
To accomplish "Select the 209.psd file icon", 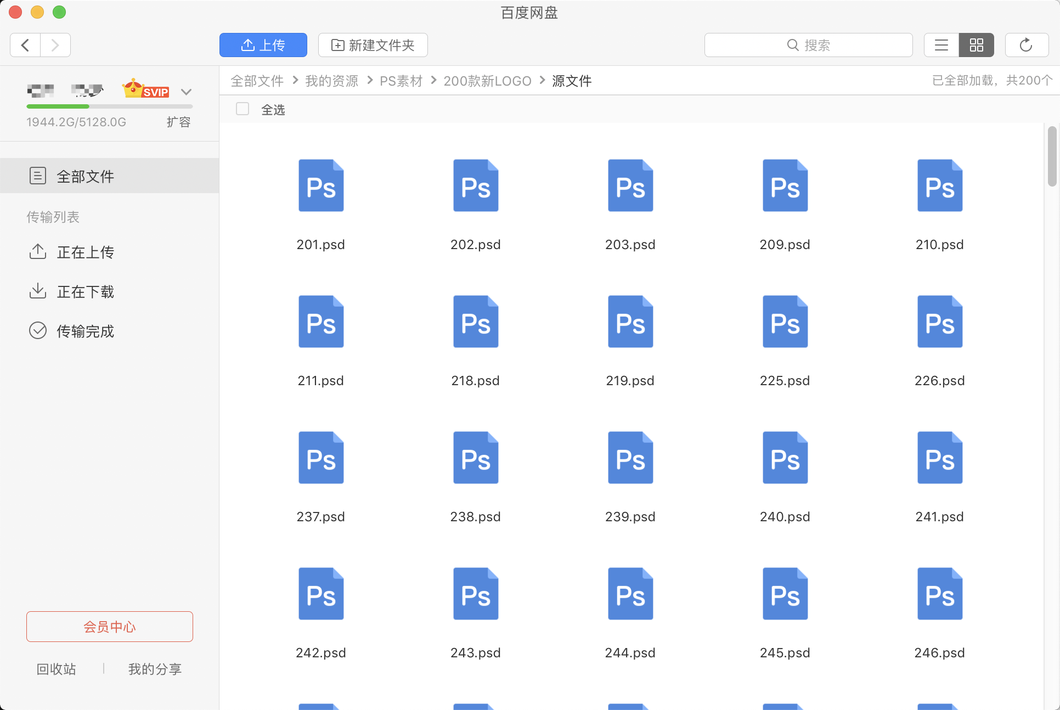I will (785, 185).
